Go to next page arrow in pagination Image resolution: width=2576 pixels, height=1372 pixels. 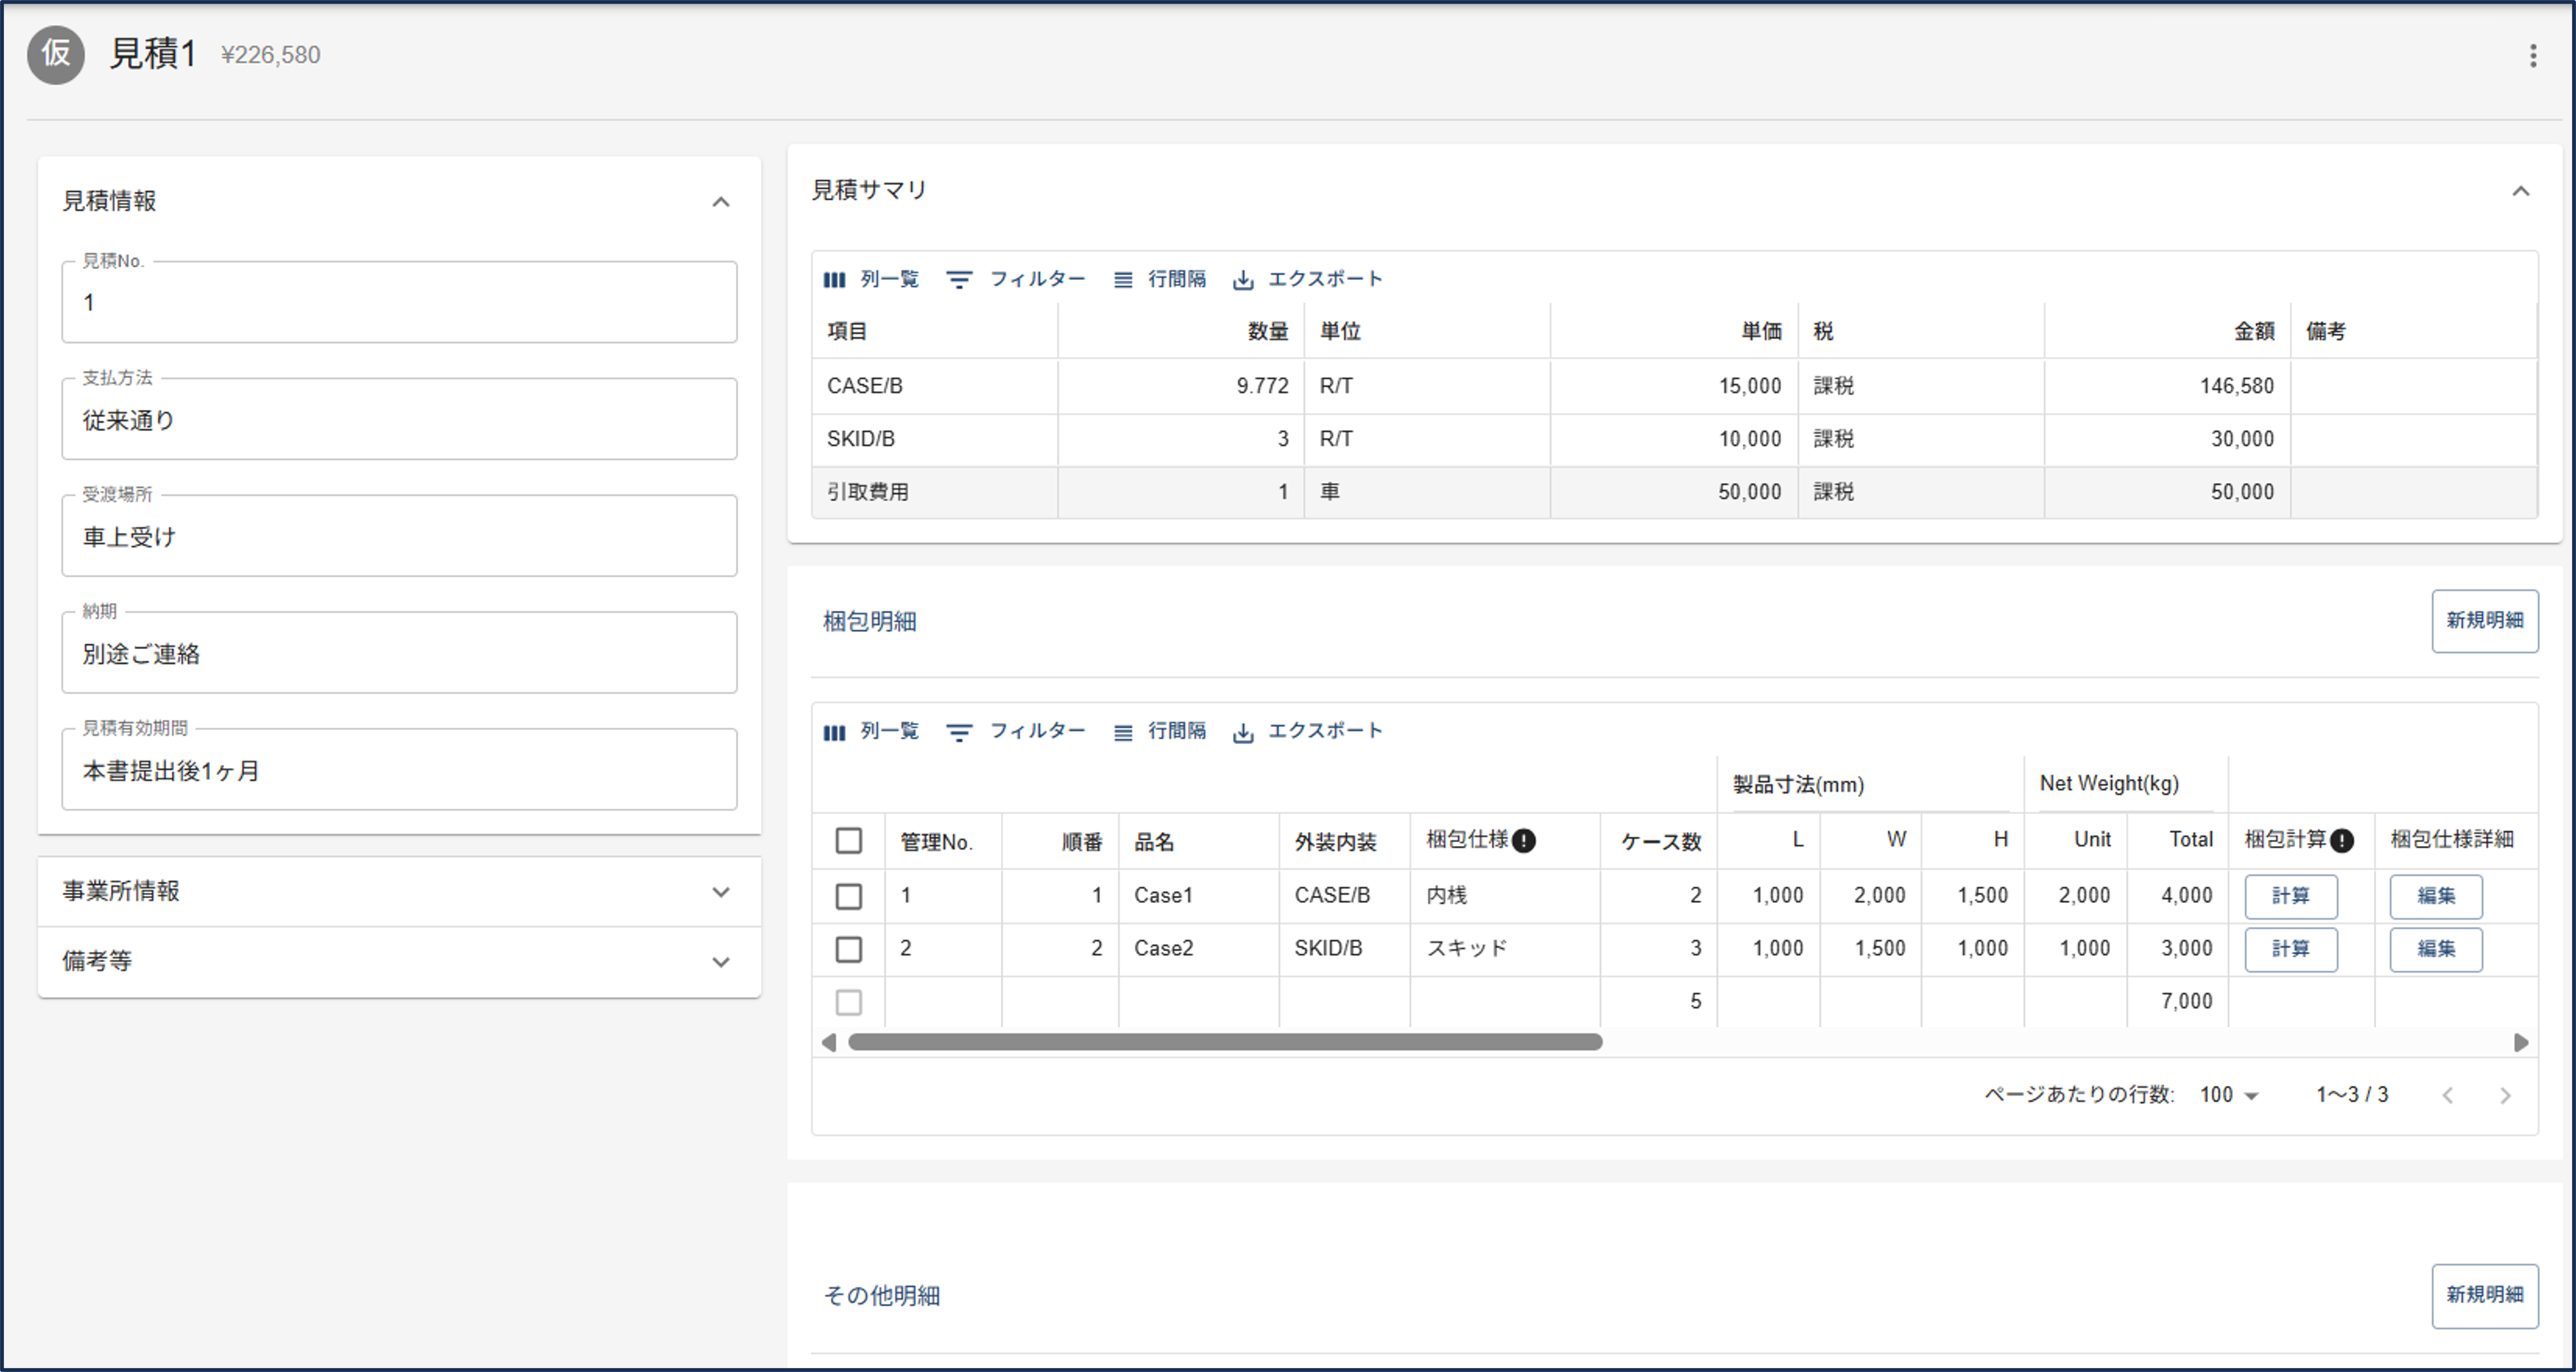click(x=2505, y=1095)
